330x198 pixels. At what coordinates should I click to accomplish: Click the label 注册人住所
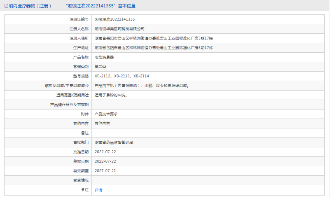pos(79,38)
